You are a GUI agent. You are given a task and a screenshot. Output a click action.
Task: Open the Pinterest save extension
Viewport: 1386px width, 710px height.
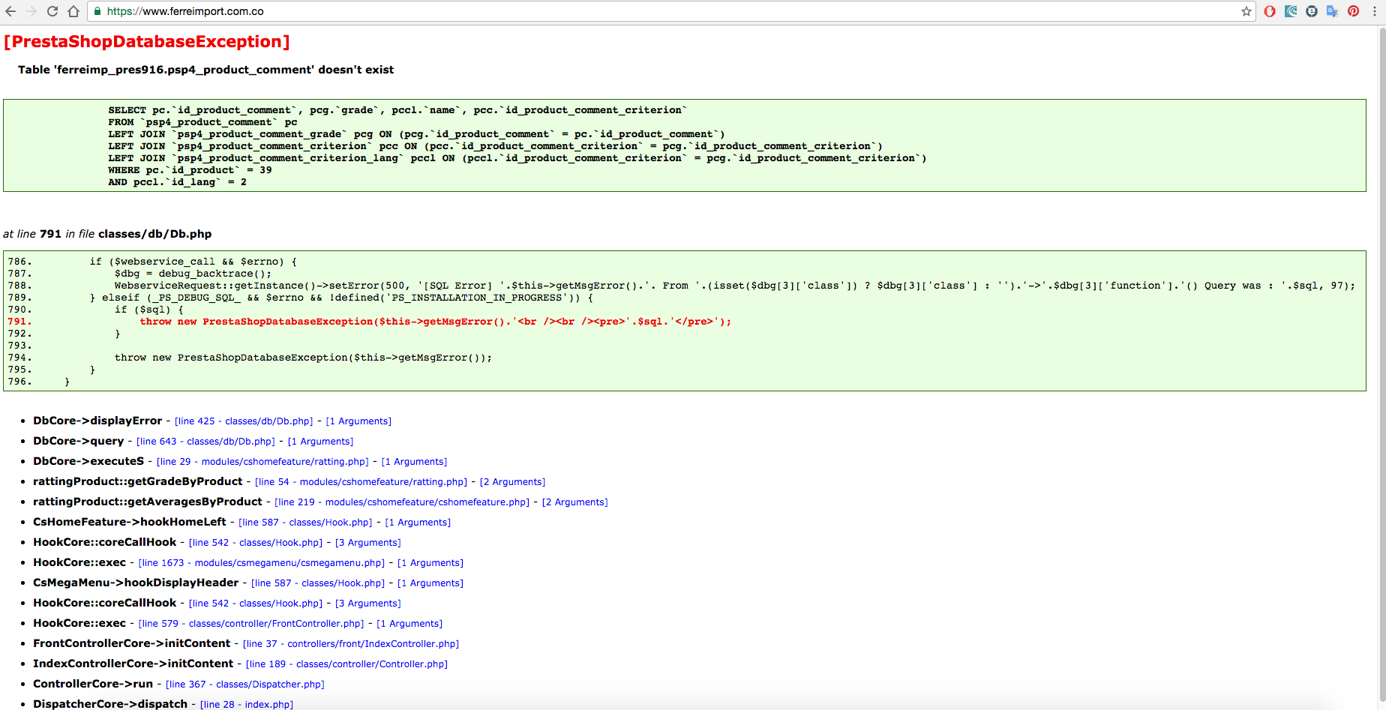pyautogui.click(x=1354, y=11)
